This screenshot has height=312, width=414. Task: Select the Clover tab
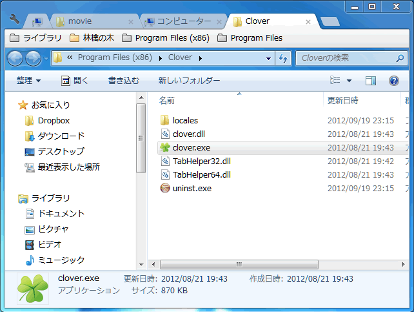point(273,21)
